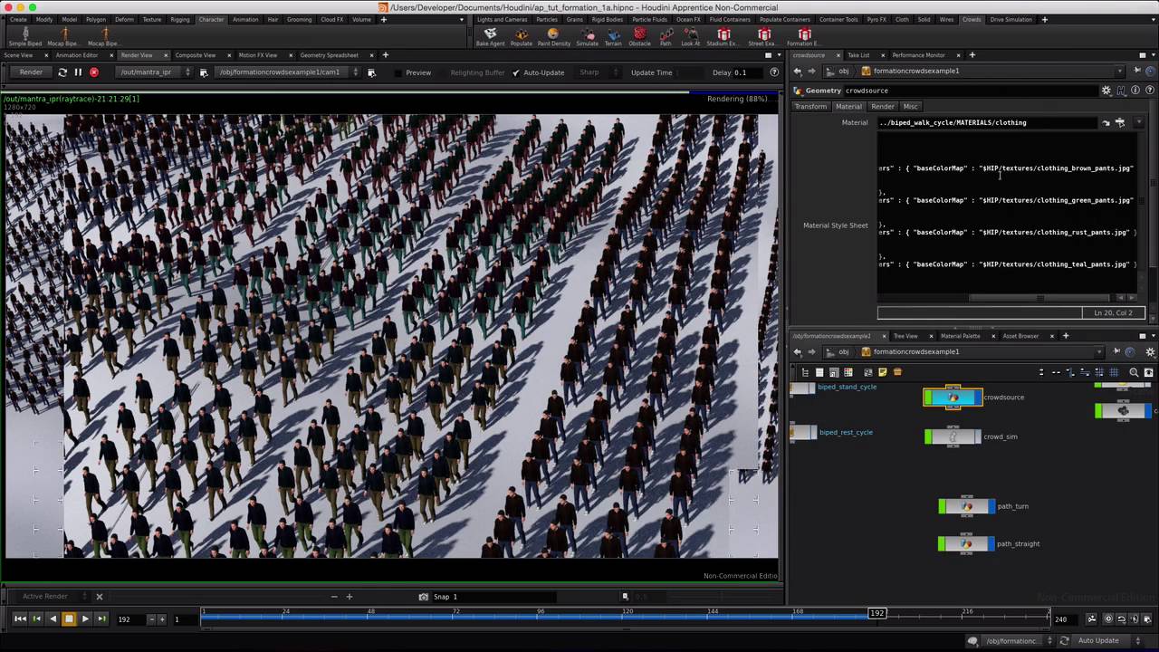Open the Active Render dropdown

point(54,597)
